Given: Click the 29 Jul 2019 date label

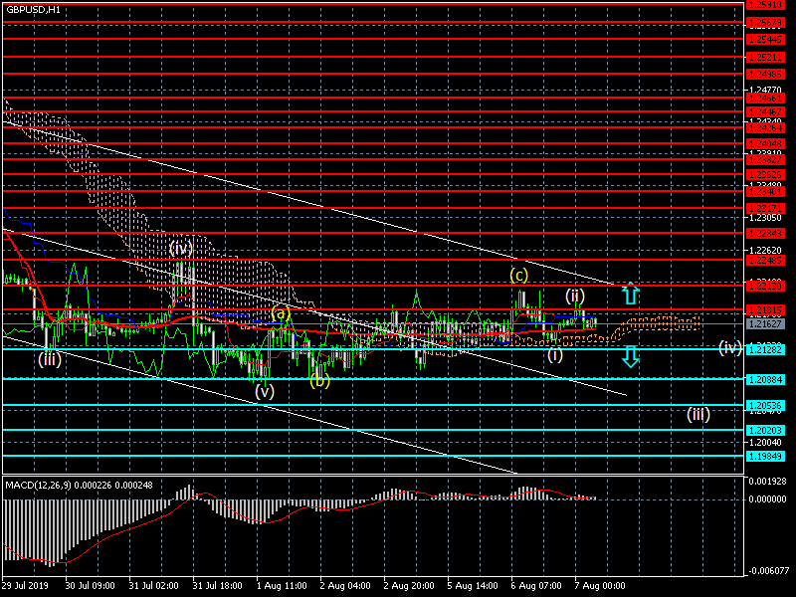Looking at the screenshot, I should 25,587.
